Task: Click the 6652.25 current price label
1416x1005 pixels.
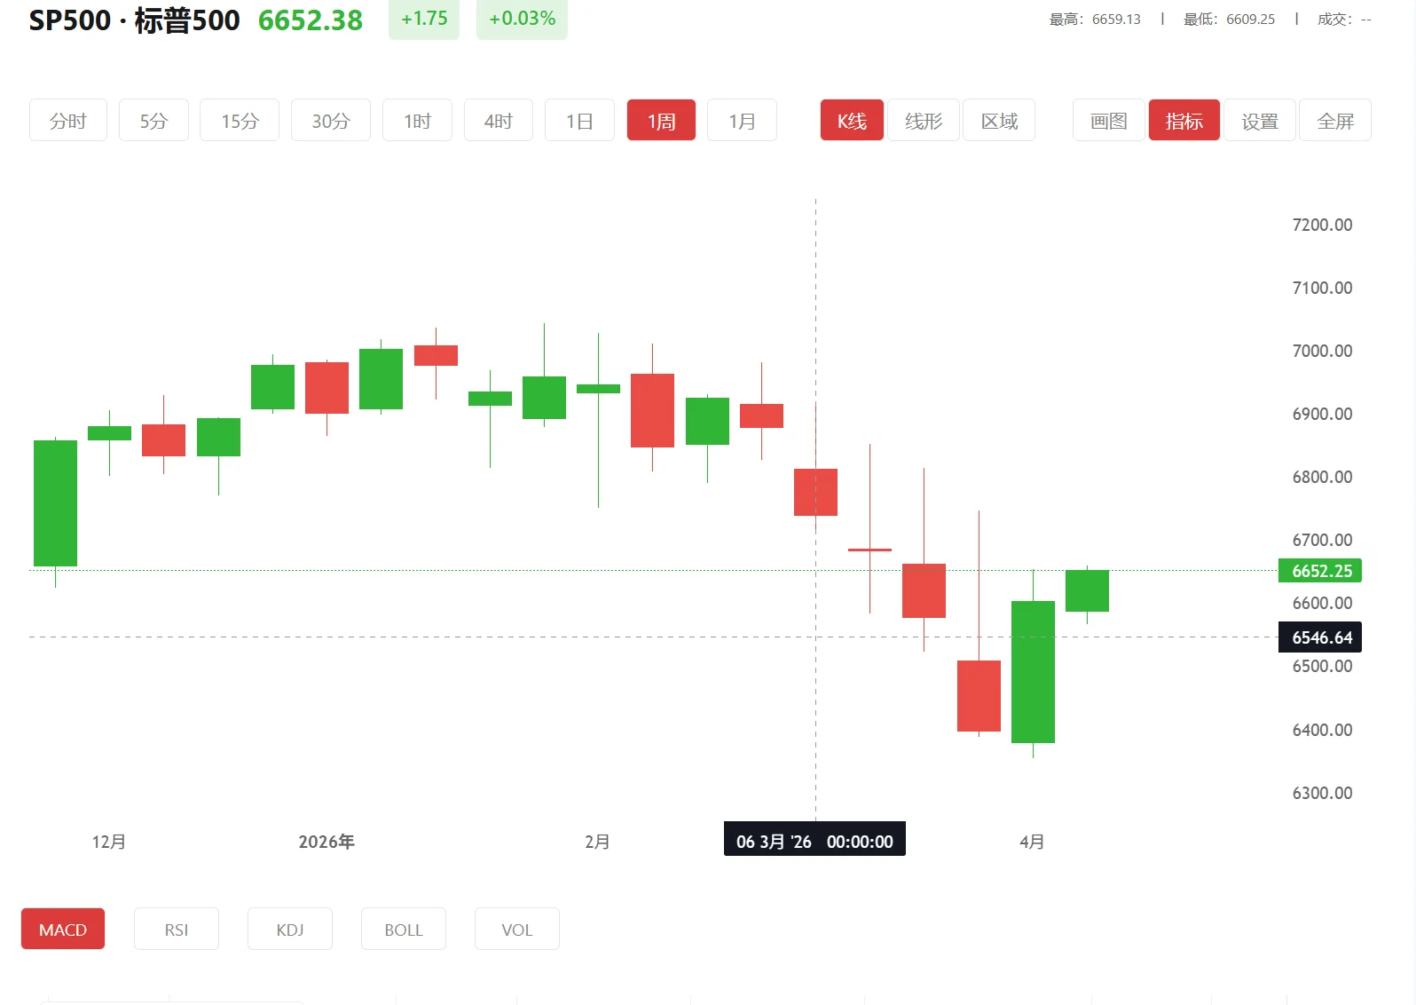Action: click(1320, 571)
